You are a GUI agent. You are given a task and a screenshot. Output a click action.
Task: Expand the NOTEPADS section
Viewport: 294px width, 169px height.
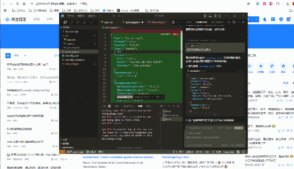[68, 147]
